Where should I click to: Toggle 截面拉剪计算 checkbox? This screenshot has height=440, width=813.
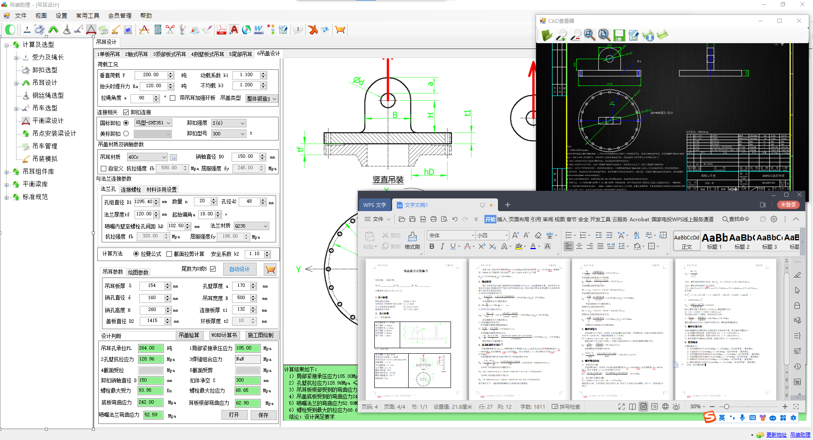[x=169, y=254]
